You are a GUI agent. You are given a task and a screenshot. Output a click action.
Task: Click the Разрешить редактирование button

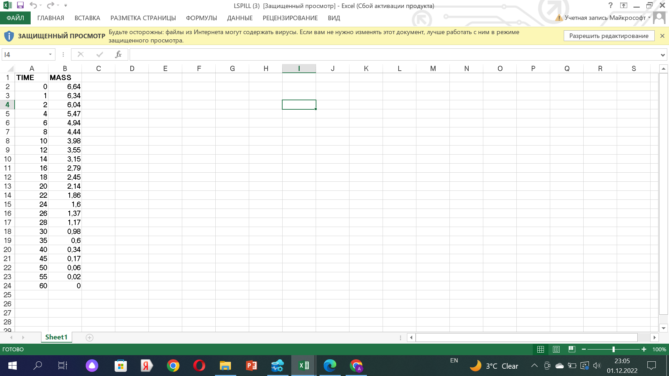point(609,36)
